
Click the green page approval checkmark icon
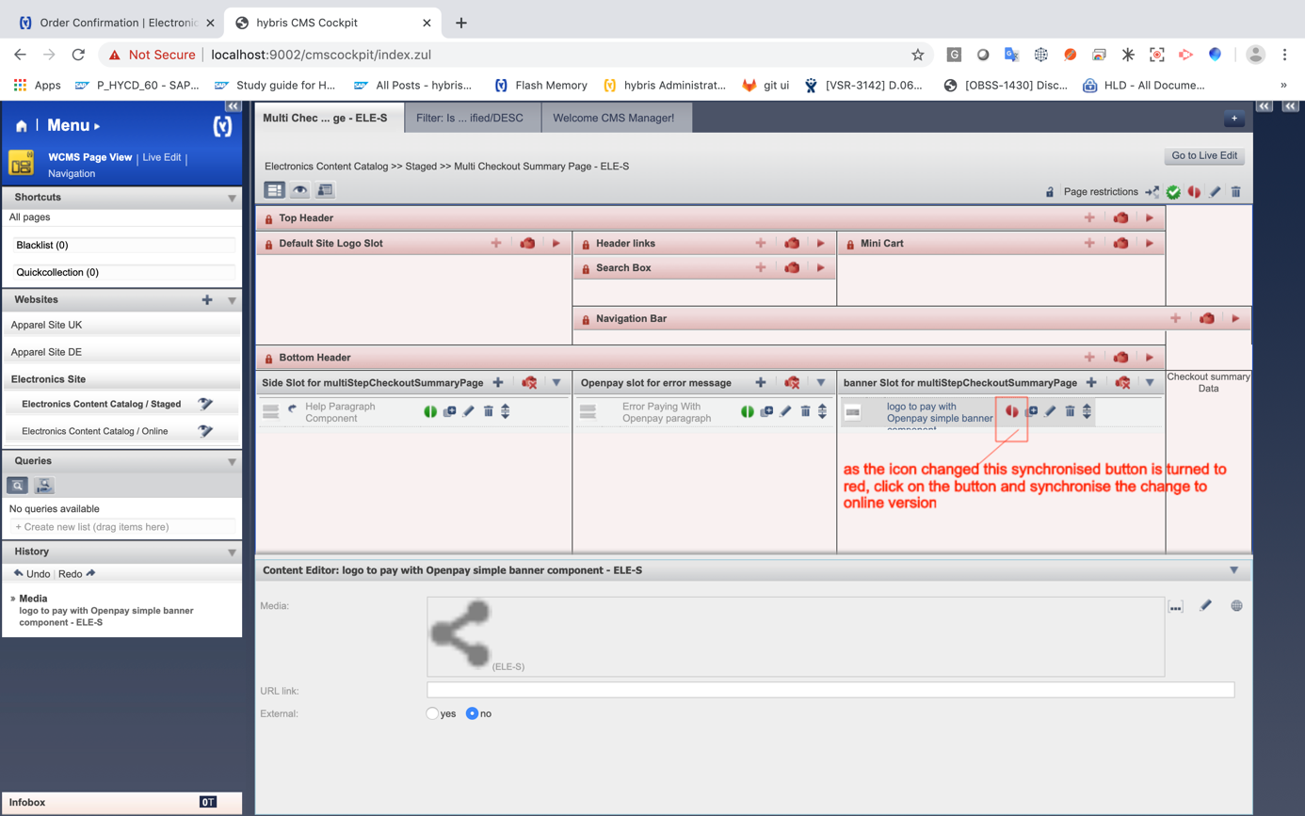pyautogui.click(x=1173, y=192)
